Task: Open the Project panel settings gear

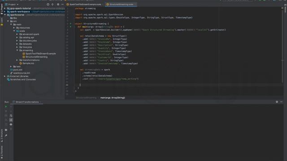Action: (58, 4)
